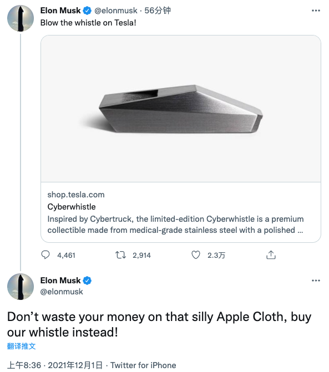Open Elon Musk's avatar on the top tweet
Image resolution: width=329 pixels, height=372 pixels.
point(21,18)
